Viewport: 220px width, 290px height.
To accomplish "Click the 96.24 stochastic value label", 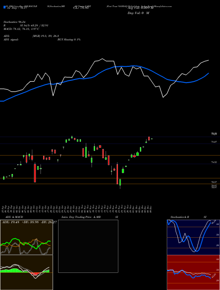I will pos(214,221).
